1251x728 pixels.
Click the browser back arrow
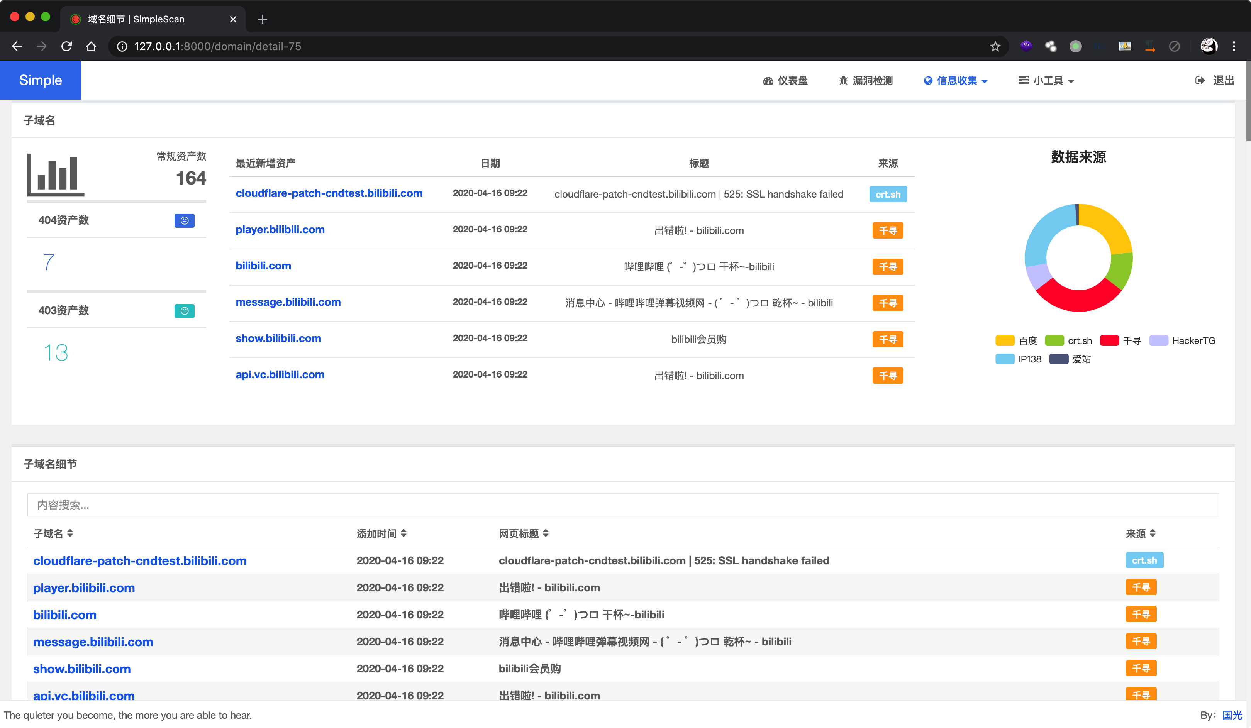click(x=17, y=46)
